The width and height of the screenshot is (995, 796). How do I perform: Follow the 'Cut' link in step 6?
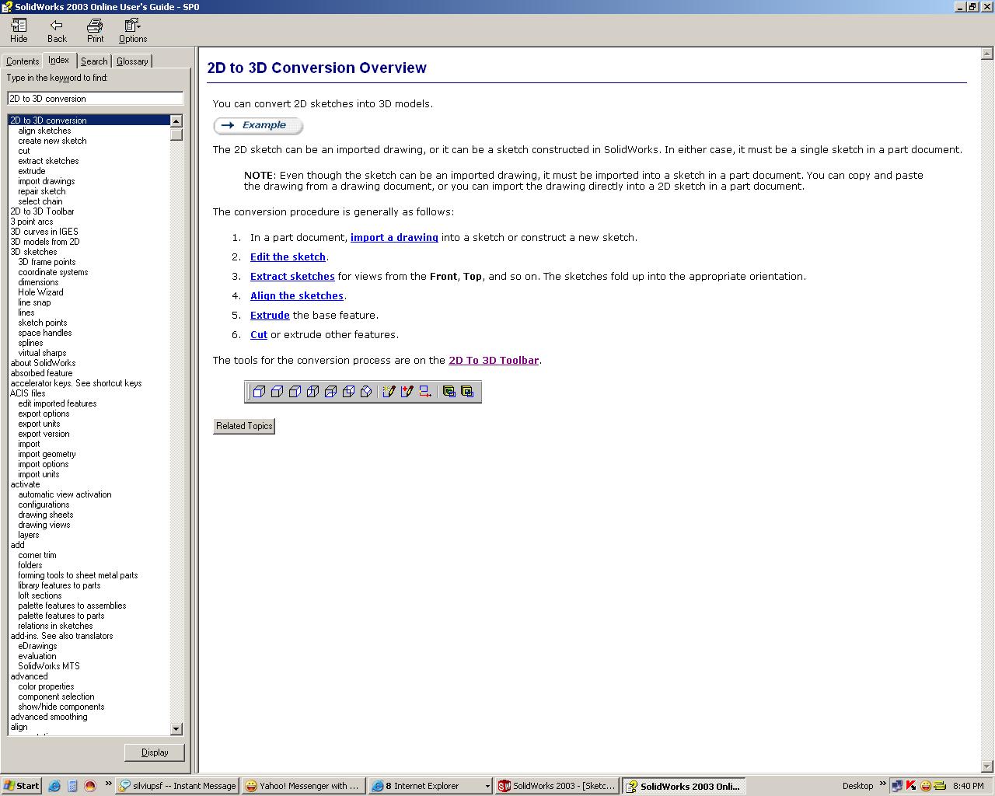pos(259,335)
